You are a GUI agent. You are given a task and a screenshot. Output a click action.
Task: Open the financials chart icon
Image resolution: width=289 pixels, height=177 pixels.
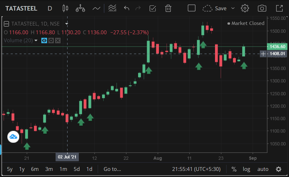pos(112,8)
